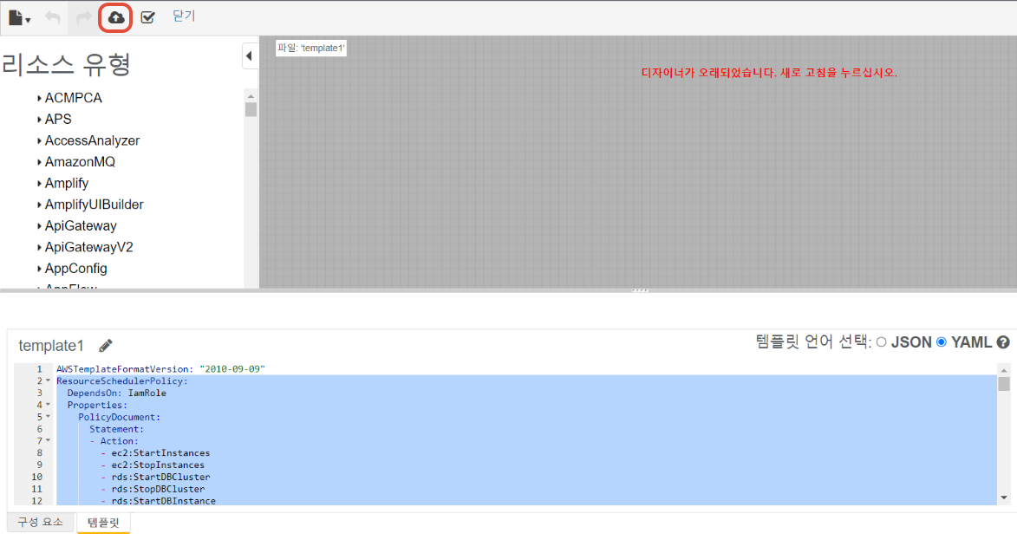Click the horizontal pane splitter handle
Screen dimensions: 1017x540
641,290
